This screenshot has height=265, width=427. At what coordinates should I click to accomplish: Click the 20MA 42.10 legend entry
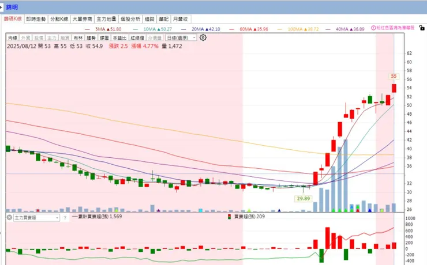tap(200, 29)
